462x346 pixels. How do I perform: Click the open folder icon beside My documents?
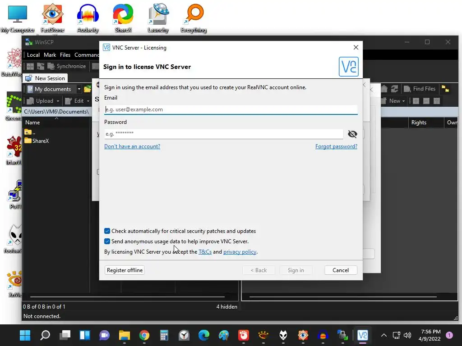tap(88, 89)
